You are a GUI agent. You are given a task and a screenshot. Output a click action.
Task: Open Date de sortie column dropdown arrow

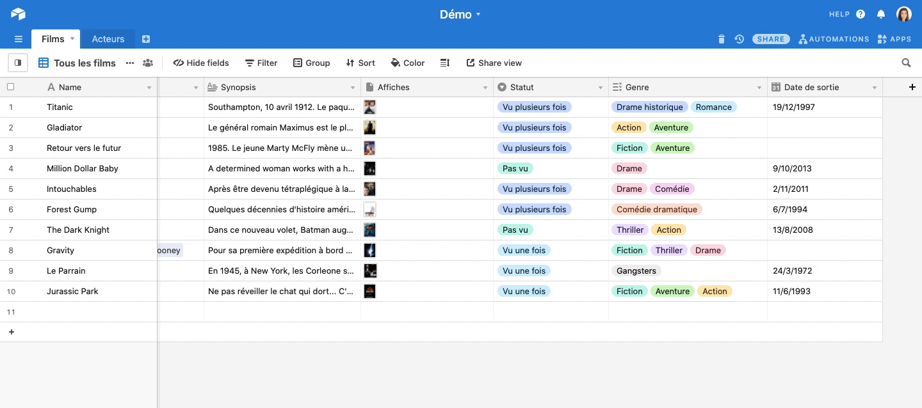[875, 88]
